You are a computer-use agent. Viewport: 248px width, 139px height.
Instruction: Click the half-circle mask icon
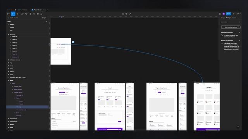tap(126, 14)
